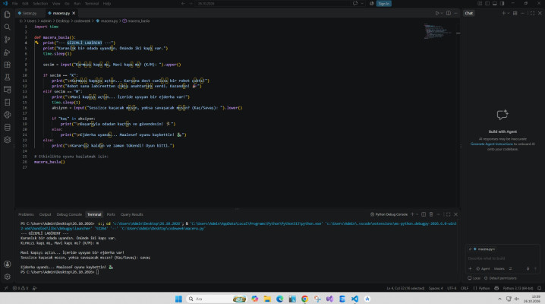Viewport: 545px width, 304px height.
Task: Click the Sign In button
Action: (384, 4)
